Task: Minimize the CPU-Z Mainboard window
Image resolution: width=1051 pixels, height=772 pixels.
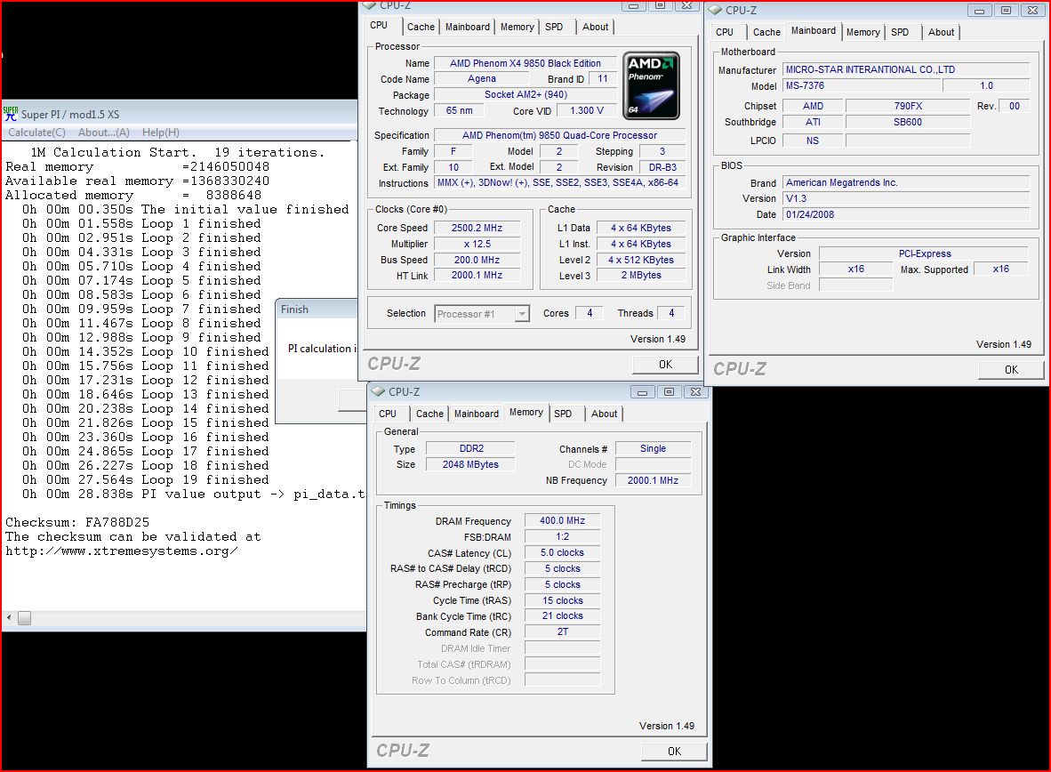Action: tap(979, 10)
